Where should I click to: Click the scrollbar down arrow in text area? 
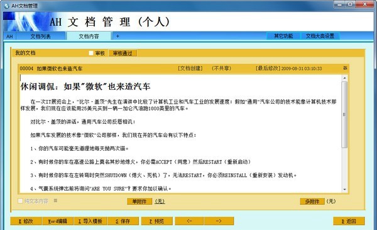click(344, 190)
